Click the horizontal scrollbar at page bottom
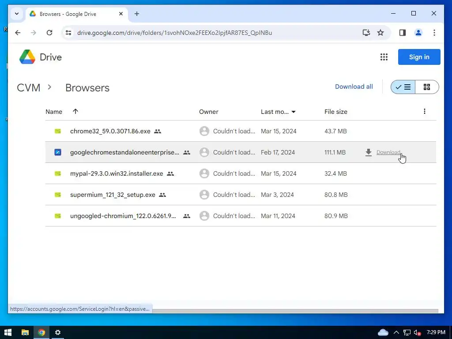452x339 pixels. tap(295, 311)
